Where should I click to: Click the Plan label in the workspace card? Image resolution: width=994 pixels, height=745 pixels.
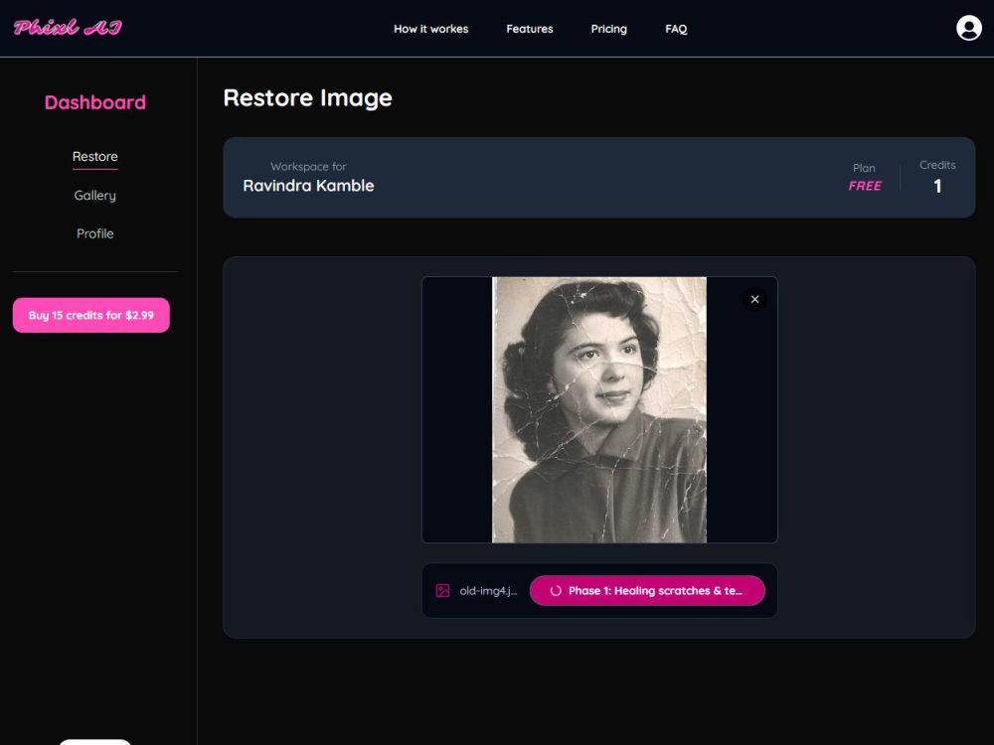tap(864, 168)
